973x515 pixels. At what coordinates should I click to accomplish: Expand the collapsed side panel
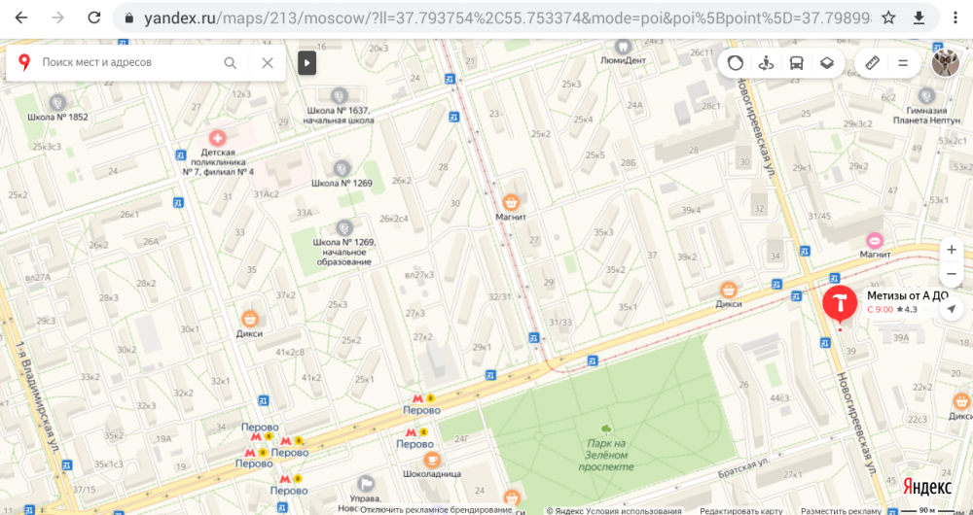click(x=306, y=63)
